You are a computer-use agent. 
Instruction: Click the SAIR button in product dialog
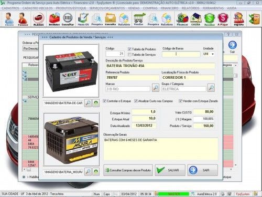click(x=203, y=170)
